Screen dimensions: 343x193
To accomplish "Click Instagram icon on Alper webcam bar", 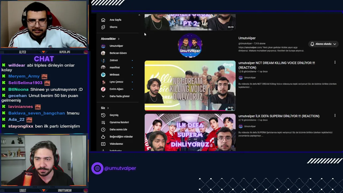I will [86, 52].
